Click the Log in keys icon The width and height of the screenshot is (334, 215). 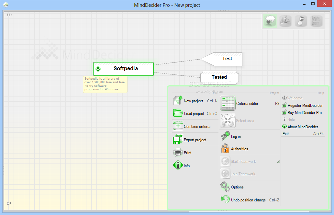(225, 136)
